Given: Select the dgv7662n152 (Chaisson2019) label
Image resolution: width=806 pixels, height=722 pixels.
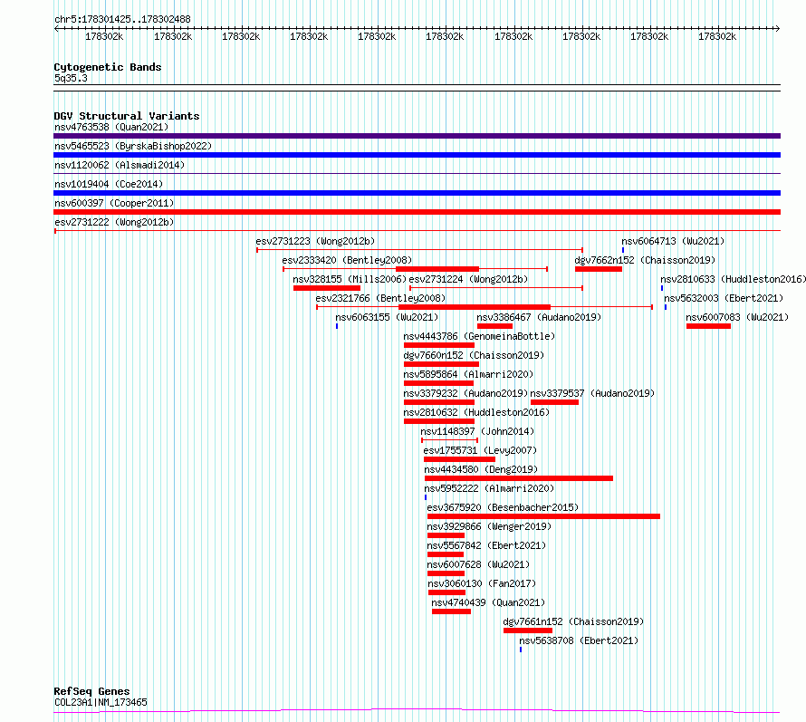Looking at the screenshot, I should click(x=645, y=260).
